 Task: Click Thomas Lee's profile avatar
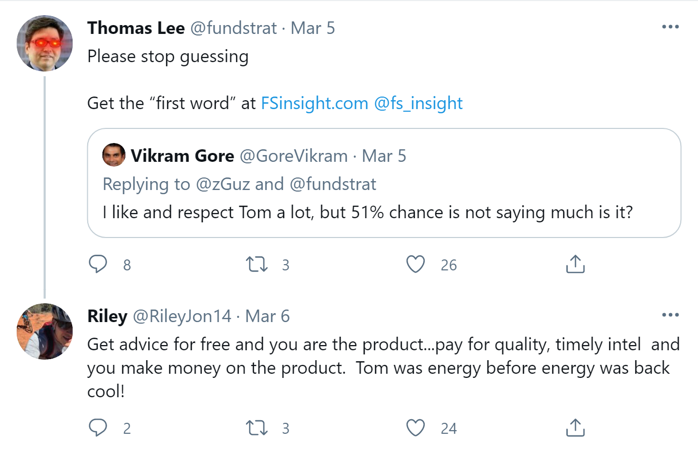(45, 43)
